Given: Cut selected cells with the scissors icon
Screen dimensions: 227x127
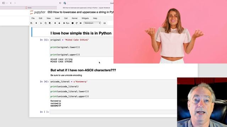Looking at the screenshot, I should coord(41,23).
